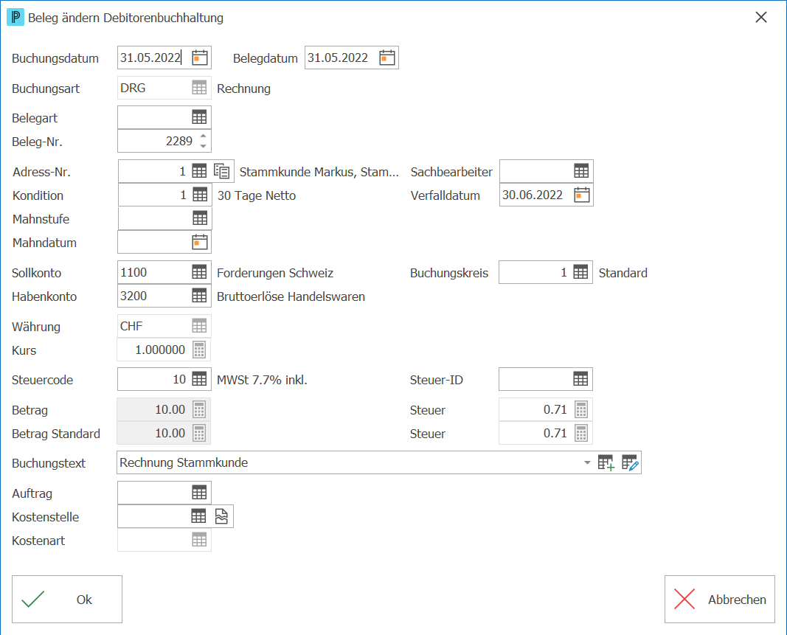This screenshot has height=635, width=787.
Task: Open the Steuer-ID lookup table
Action: click(580, 380)
